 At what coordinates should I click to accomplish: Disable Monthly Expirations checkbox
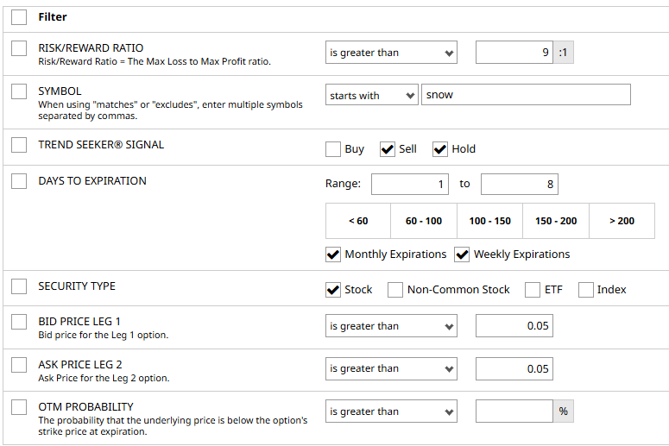333,254
